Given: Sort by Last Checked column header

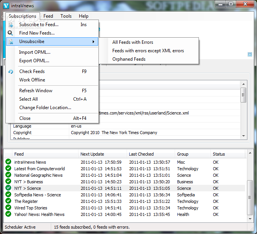Looking at the screenshot, I should [x=151, y=154].
